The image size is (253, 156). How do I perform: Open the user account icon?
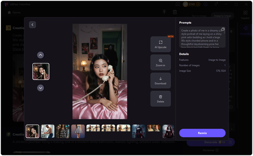[205, 5]
